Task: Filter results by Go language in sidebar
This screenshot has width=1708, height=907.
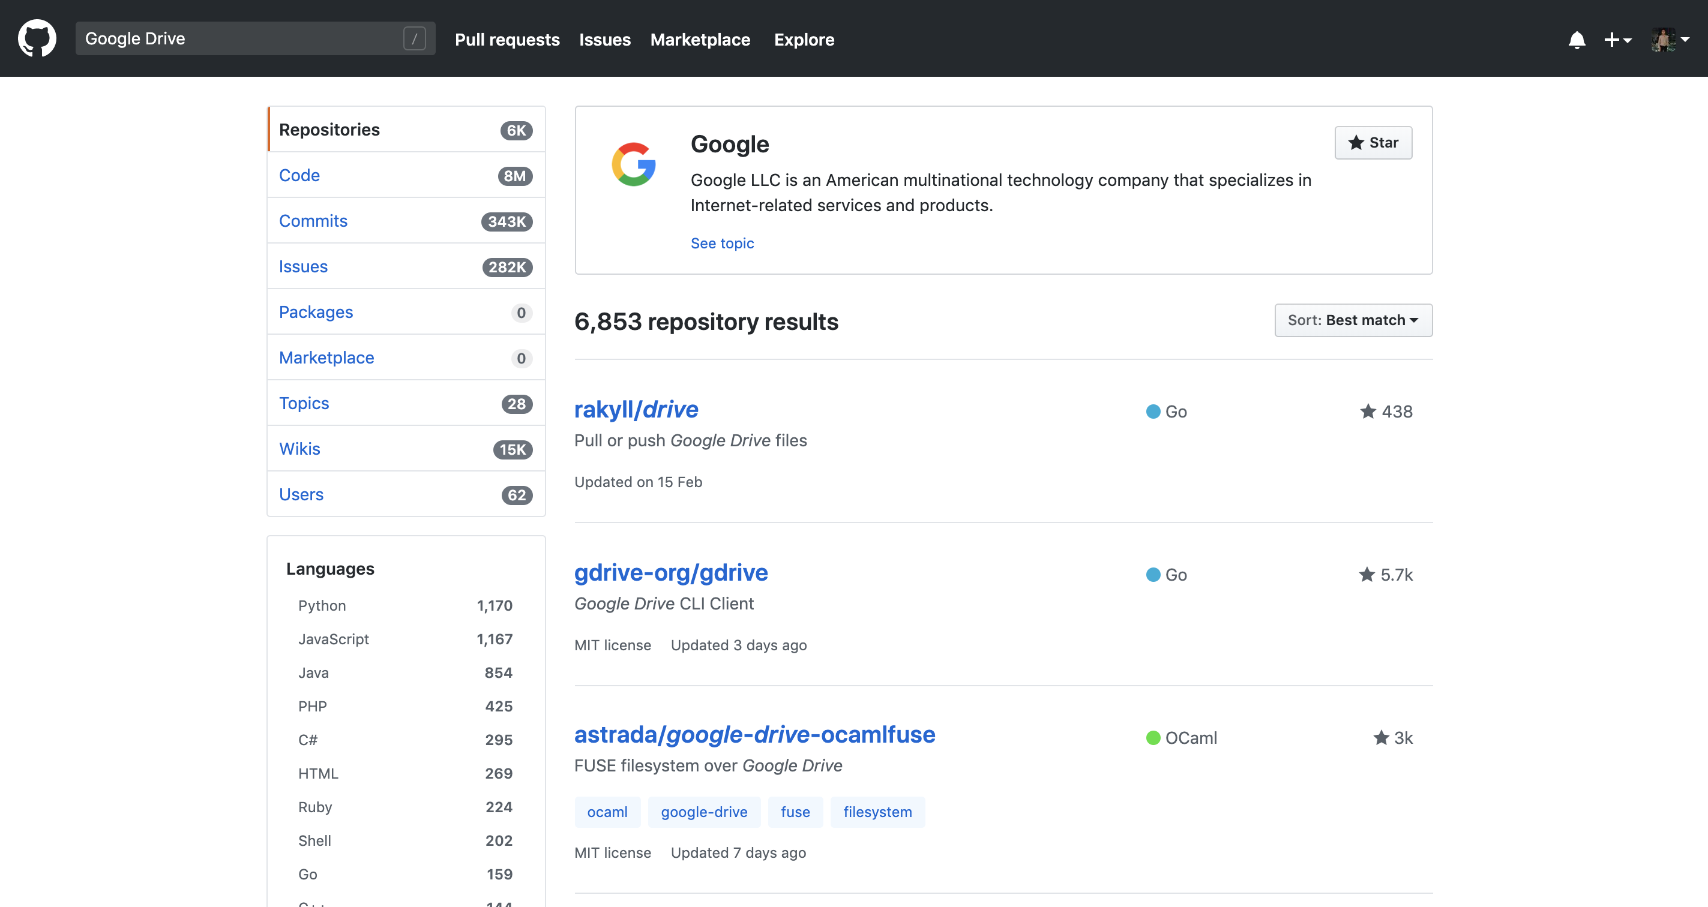Action: (405, 875)
